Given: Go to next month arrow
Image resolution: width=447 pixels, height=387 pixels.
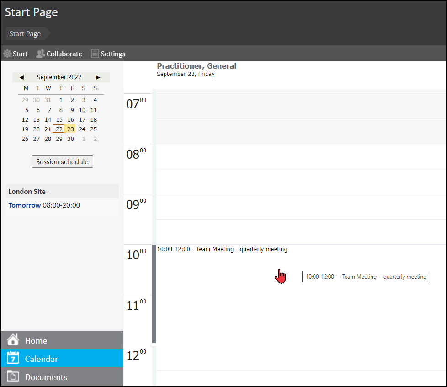Looking at the screenshot, I should (x=98, y=77).
